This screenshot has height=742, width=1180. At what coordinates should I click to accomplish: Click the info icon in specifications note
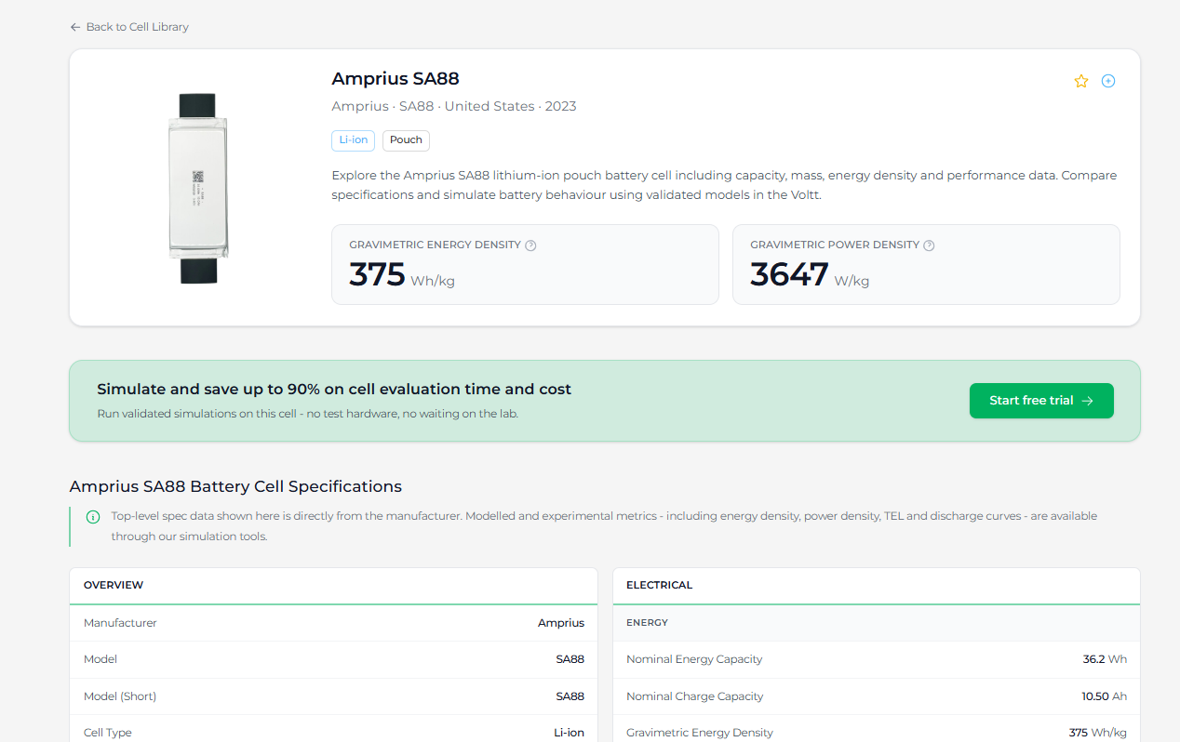93,517
